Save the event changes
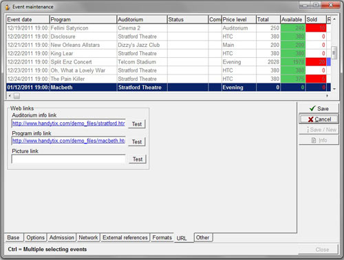This screenshot has width=344, height=260. (x=319, y=108)
